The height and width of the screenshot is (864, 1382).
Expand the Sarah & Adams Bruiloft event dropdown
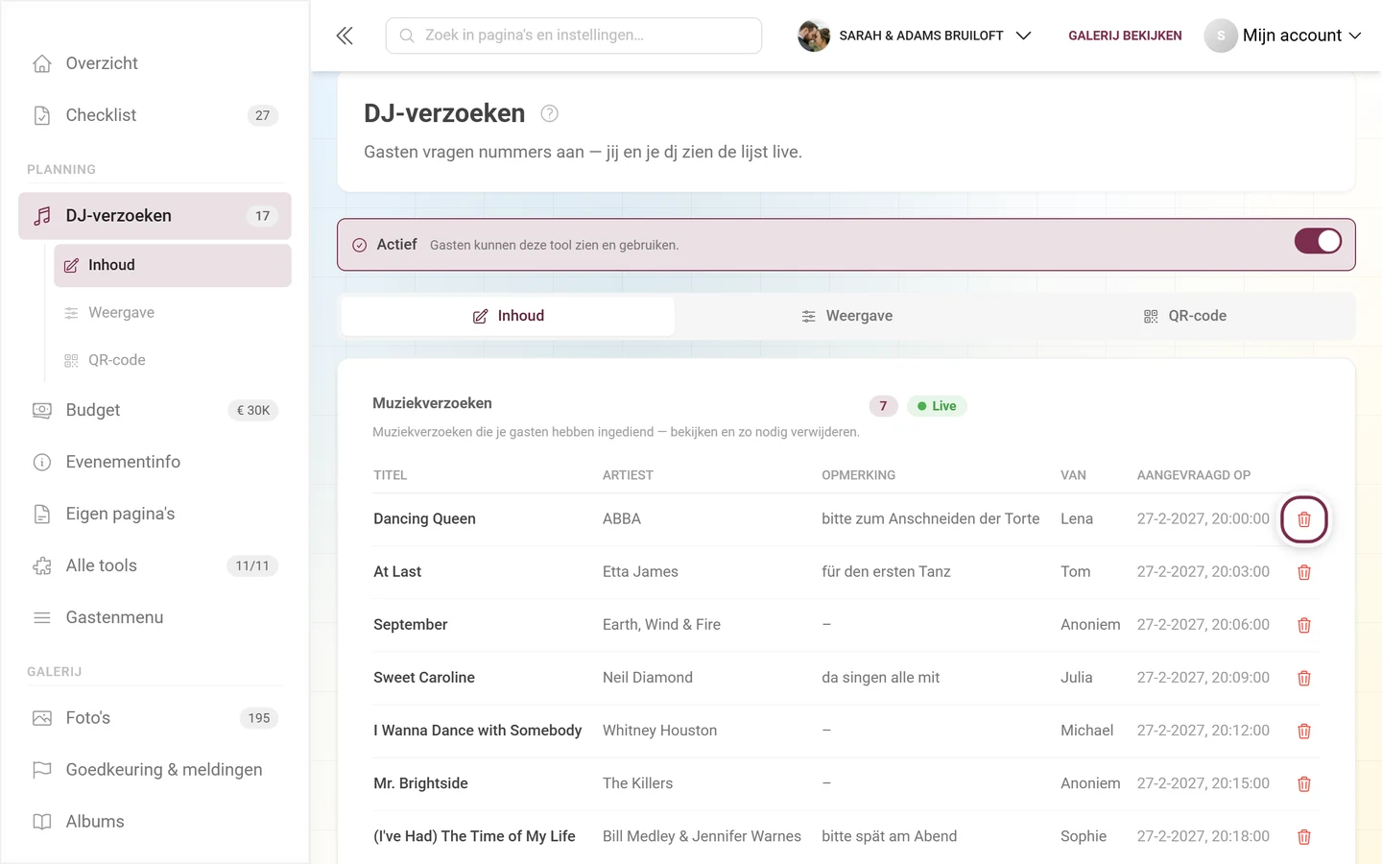tap(915, 36)
